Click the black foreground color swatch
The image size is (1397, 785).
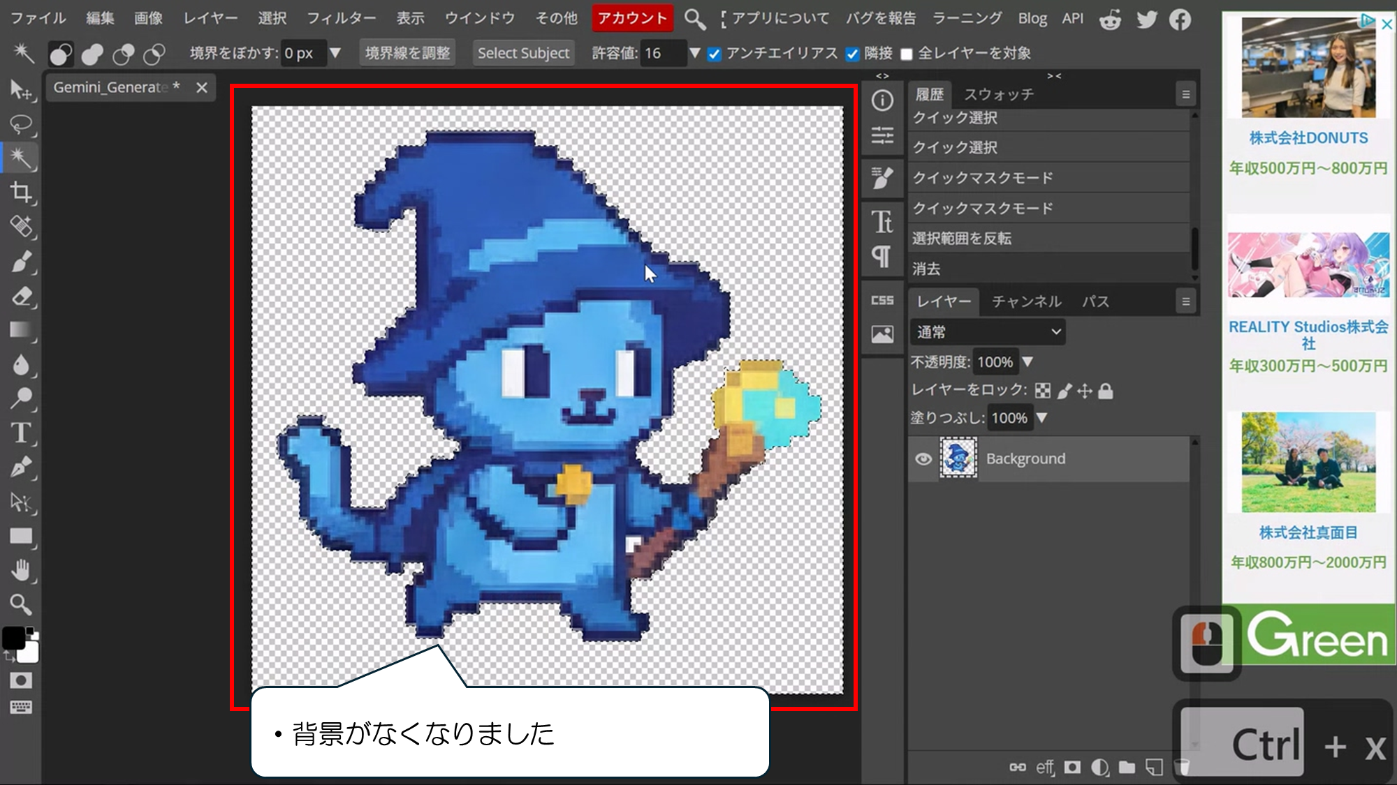point(13,637)
